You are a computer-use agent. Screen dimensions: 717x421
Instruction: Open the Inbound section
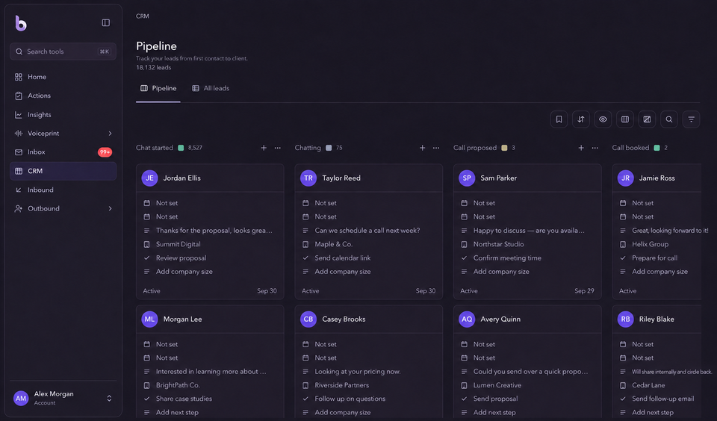pyautogui.click(x=63, y=190)
